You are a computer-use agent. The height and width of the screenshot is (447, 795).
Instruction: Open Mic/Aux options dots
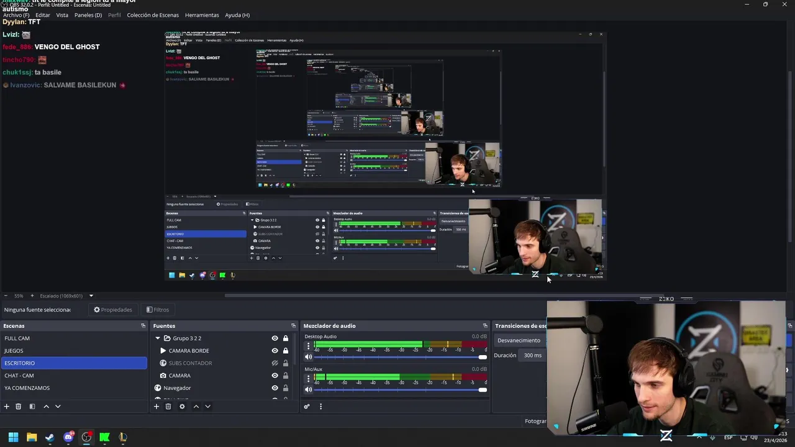(x=308, y=378)
